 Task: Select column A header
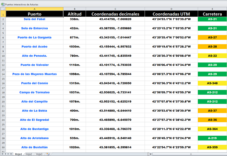tap(34, 9)
